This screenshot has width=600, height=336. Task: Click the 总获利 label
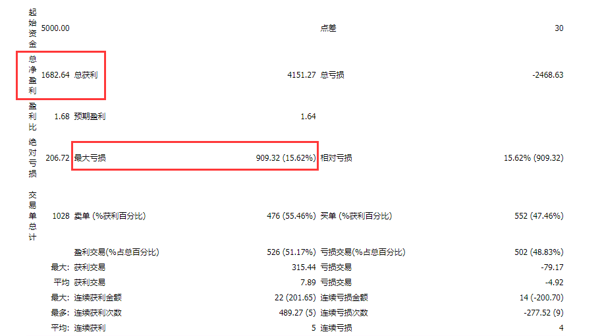tap(86, 75)
